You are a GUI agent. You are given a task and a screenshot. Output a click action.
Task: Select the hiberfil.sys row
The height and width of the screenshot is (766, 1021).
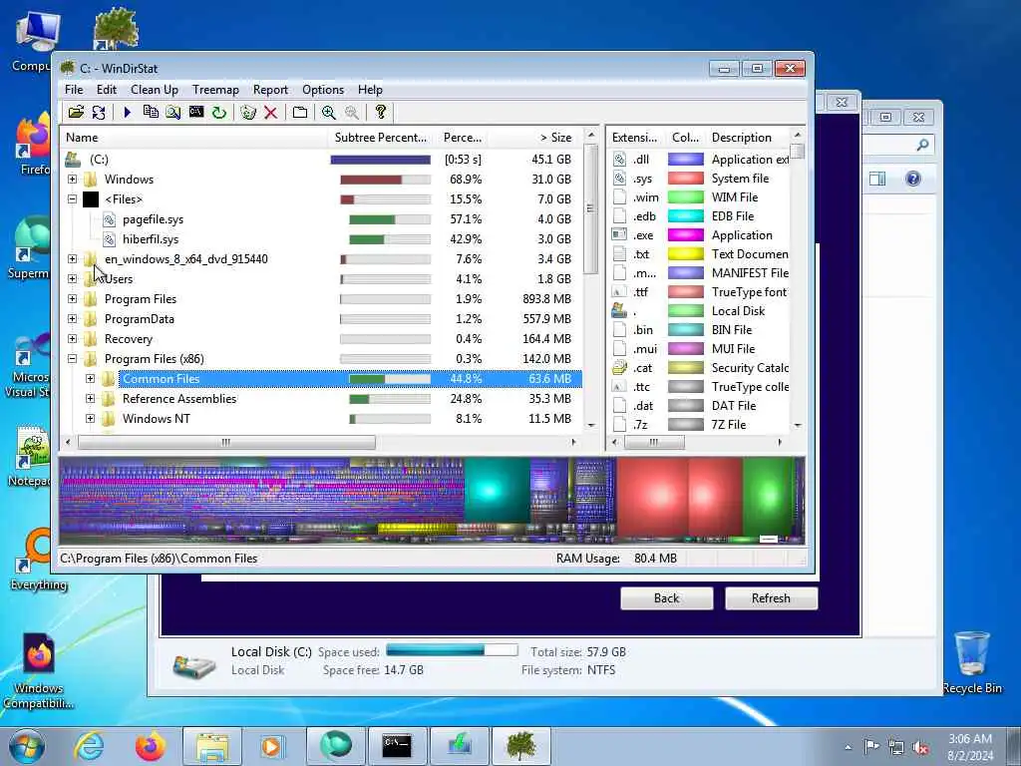[x=320, y=239]
